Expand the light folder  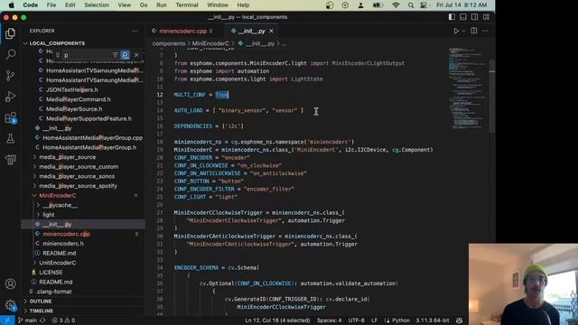pos(48,215)
